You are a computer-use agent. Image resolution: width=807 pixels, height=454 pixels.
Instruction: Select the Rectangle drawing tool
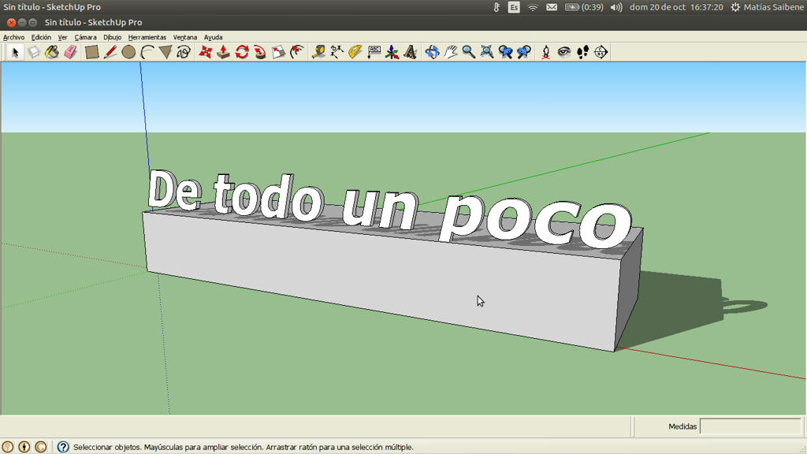[91, 52]
